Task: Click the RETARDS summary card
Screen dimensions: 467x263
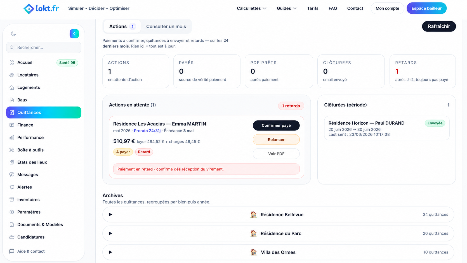Action: [x=423, y=71]
